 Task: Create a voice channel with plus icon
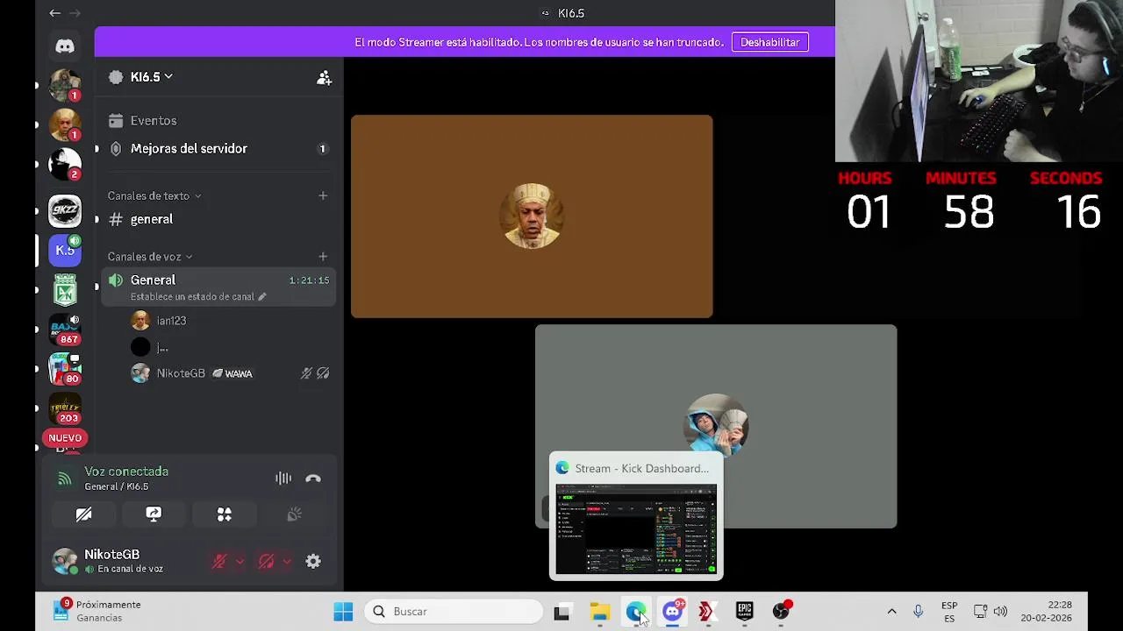323,257
